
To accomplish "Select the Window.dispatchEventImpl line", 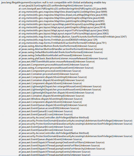I will click(50, 99).
